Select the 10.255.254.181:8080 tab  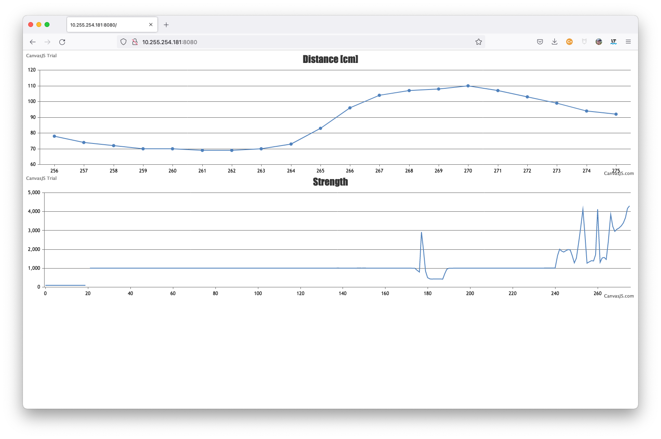point(112,25)
